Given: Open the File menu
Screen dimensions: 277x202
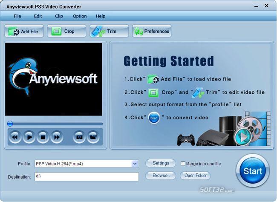Looking at the screenshot, I should click(17, 16).
